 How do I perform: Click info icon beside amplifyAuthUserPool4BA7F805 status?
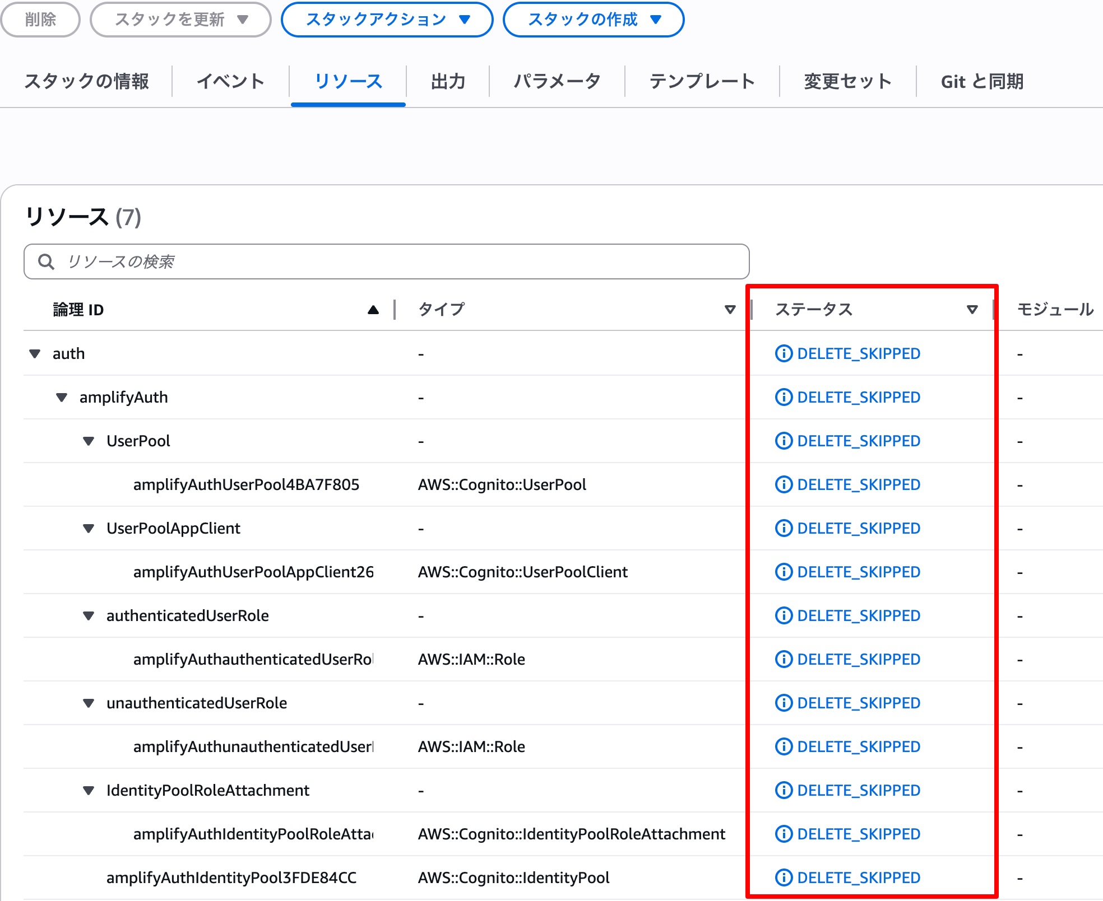tap(783, 484)
